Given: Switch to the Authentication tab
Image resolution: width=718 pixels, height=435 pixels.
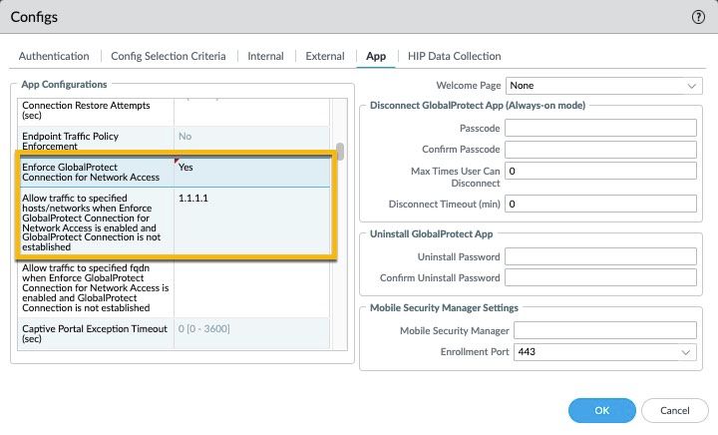Looking at the screenshot, I should pyautogui.click(x=54, y=56).
